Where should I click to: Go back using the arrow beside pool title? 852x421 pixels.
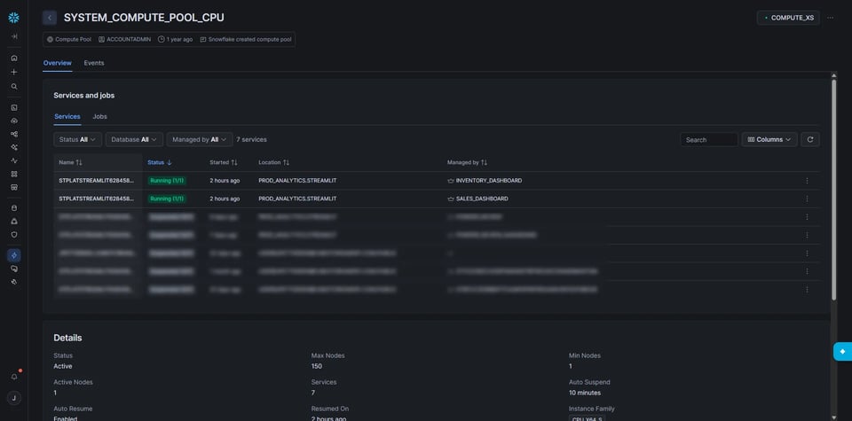tap(50, 18)
